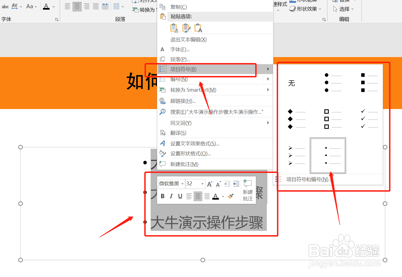Open 项目符号和编号(N)... dialog link
Image resolution: width=402 pixels, height=277 pixels.
tap(328, 180)
